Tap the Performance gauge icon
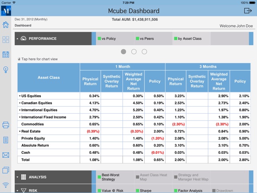The width and height of the screenshot is (257, 193). click(x=24, y=38)
